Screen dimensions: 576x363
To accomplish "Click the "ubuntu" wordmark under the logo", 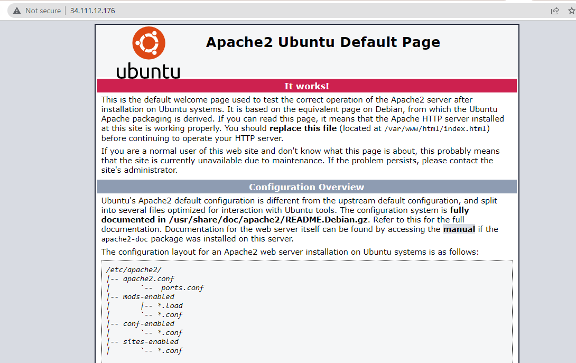I will coord(148,71).
